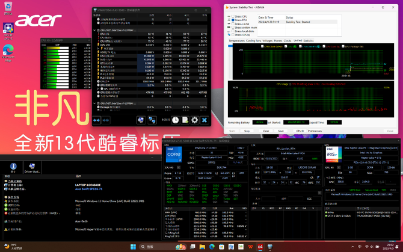This screenshot has width=403, height=252.
Task: Open Edge browser from the taskbar
Action: (x=212, y=247)
